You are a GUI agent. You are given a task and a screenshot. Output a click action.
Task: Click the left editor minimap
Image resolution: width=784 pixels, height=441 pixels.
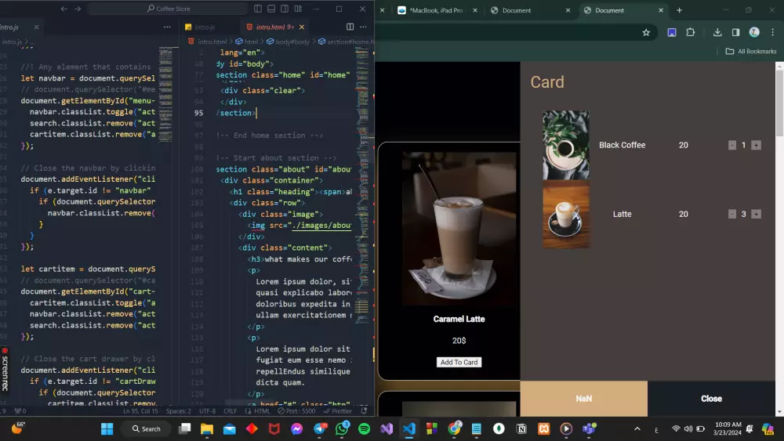tap(165, 94)
